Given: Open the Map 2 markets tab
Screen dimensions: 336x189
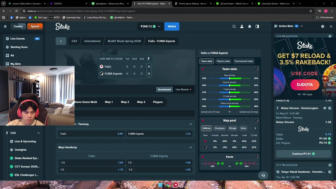Looking at the screenshot, I should click(x=125, y=102).
